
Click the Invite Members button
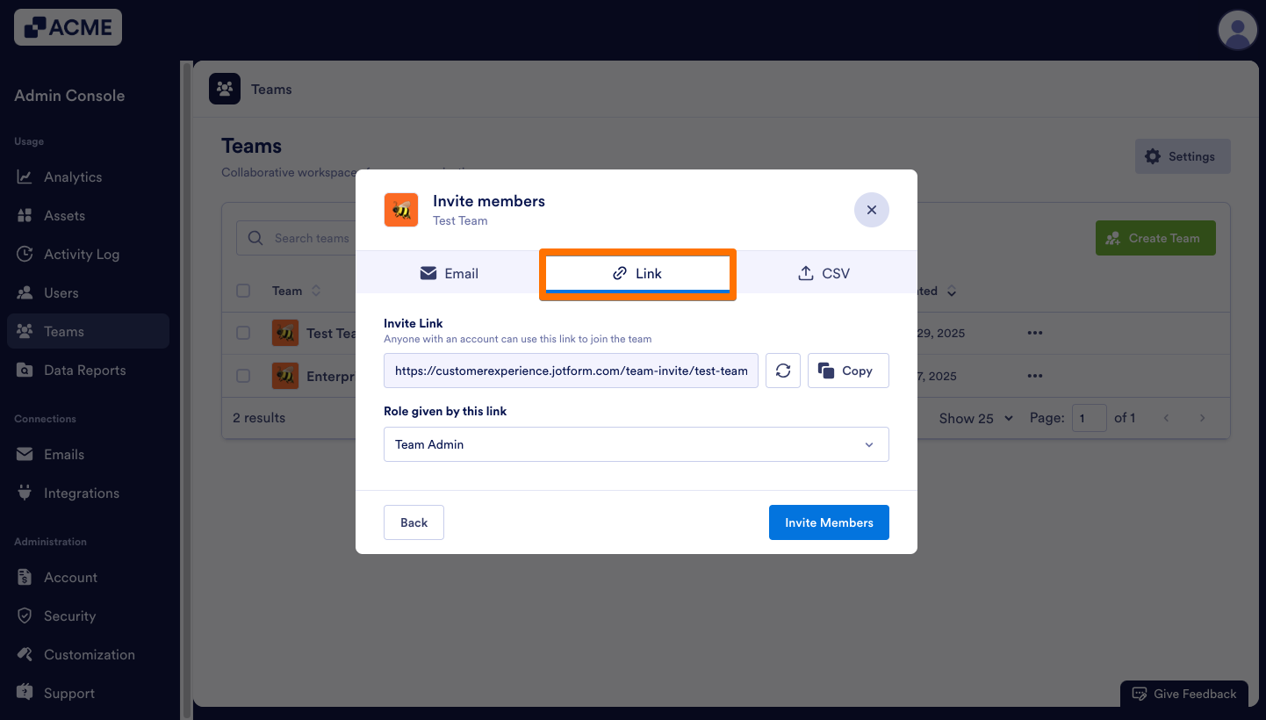point(828,522)
